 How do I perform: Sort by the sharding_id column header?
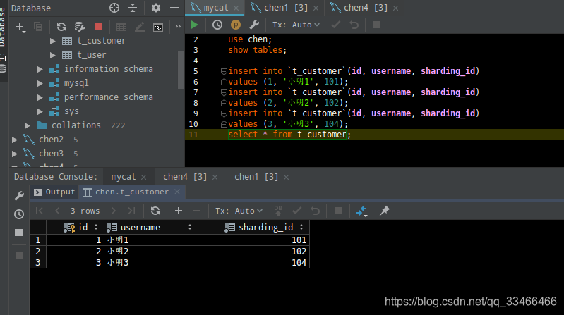tap(253, 228)
